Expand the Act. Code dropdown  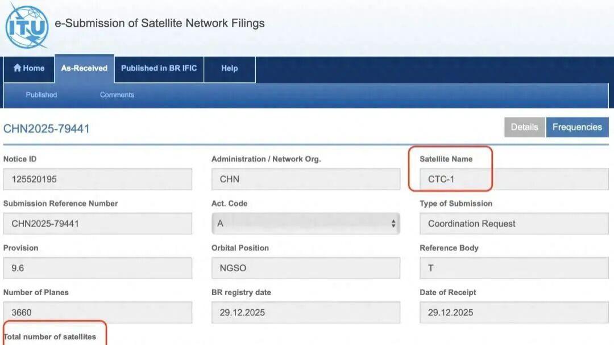point(305,224)
